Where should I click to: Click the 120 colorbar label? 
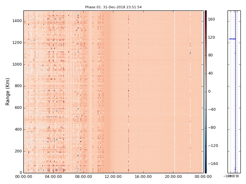(211, 37)
